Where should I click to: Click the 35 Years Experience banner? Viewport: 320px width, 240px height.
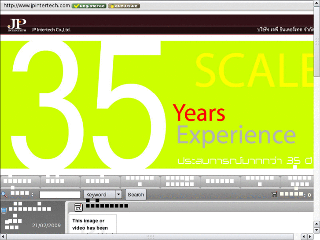(157, 105)
